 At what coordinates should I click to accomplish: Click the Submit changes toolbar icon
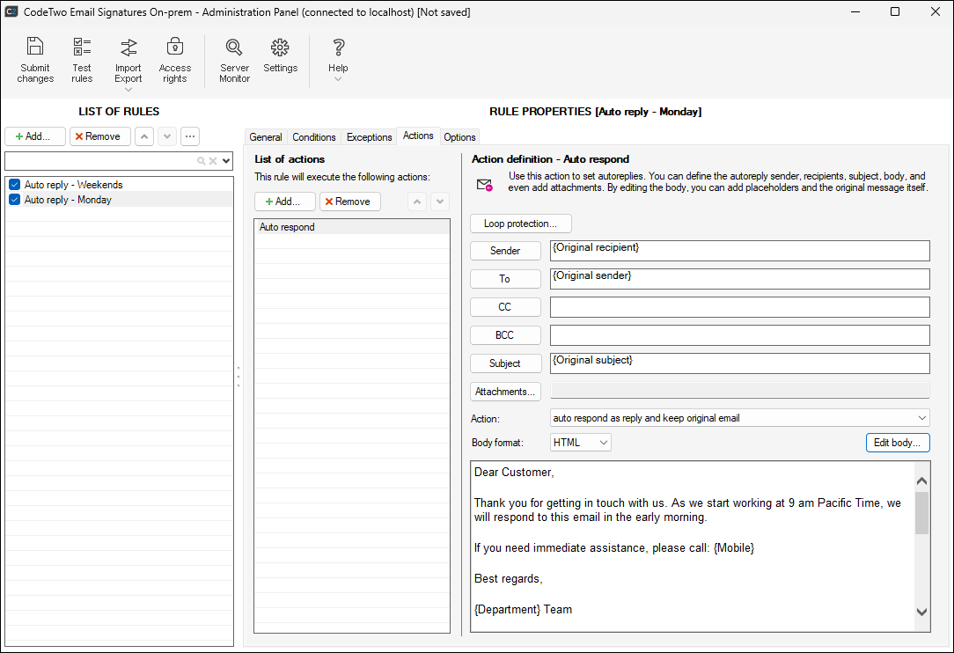pos(35,59)
